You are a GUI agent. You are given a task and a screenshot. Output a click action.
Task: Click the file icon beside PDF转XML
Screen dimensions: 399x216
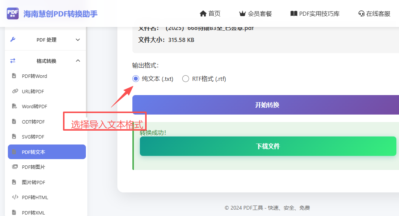14,212
